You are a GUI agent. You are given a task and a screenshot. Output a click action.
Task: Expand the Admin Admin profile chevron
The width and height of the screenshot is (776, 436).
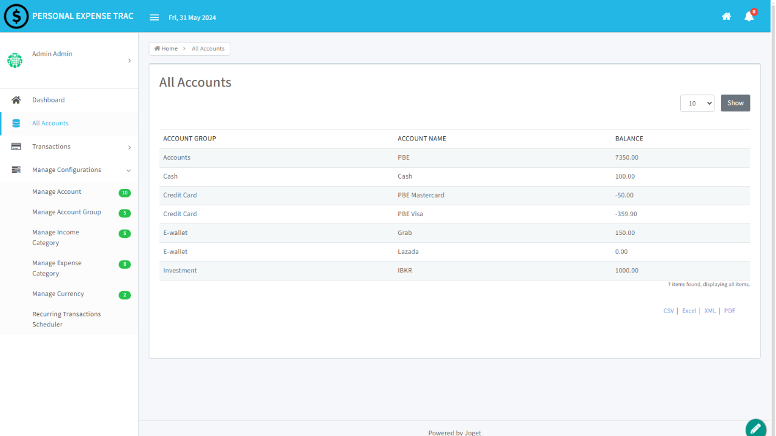click(129, 61)
